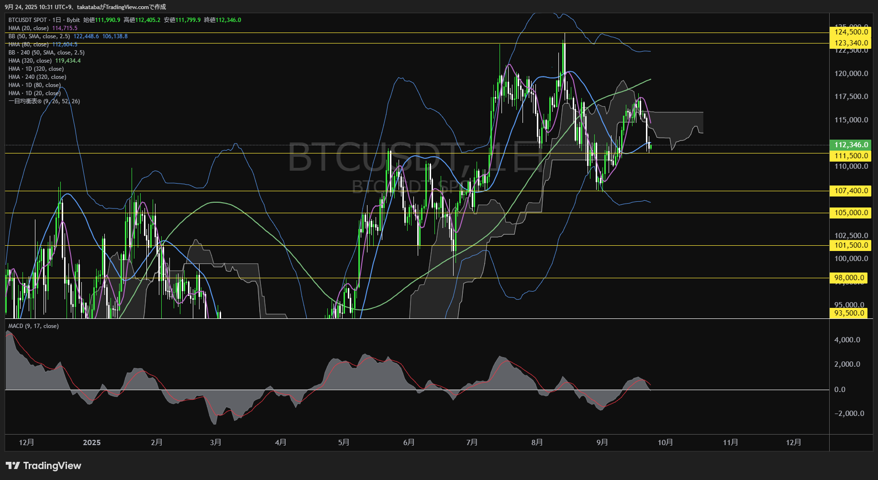
Task: Click the 124,500.0 yellow price label
Action: [851, 32]
